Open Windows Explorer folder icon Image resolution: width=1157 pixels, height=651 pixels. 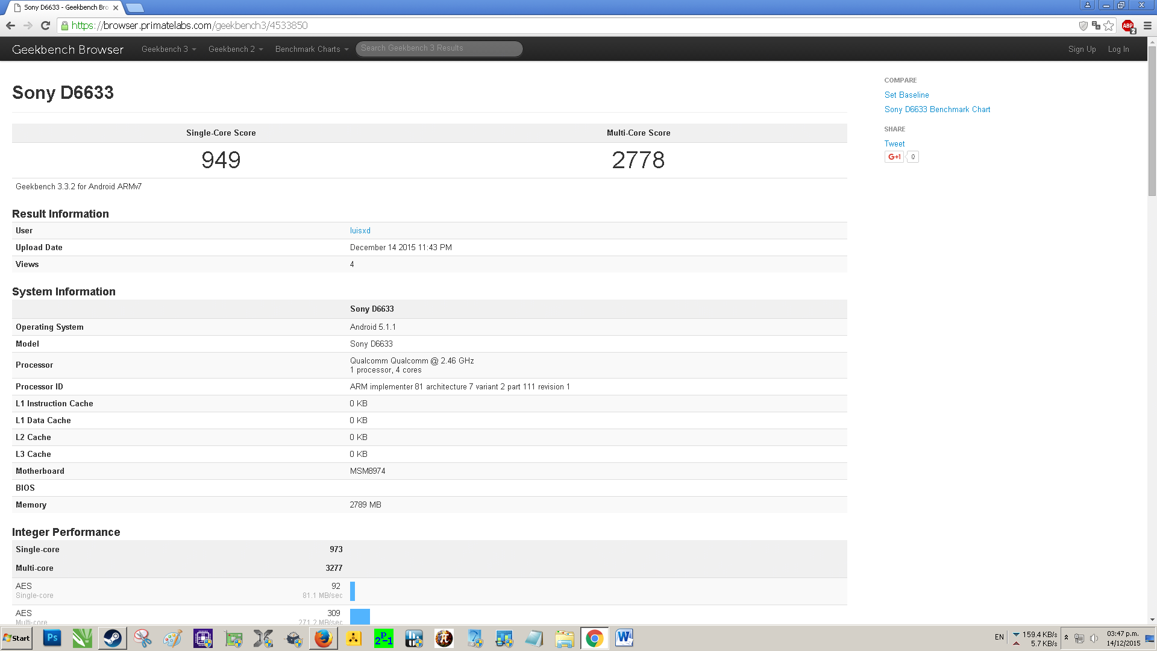point(565,638)
